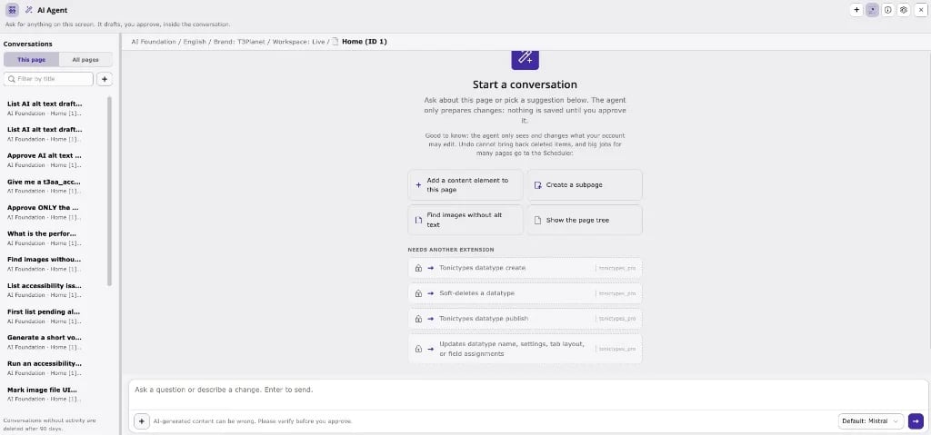Switch to the This page tab
Image resolution: width=931 pixels, height=435 pixels.
[32, 59]
